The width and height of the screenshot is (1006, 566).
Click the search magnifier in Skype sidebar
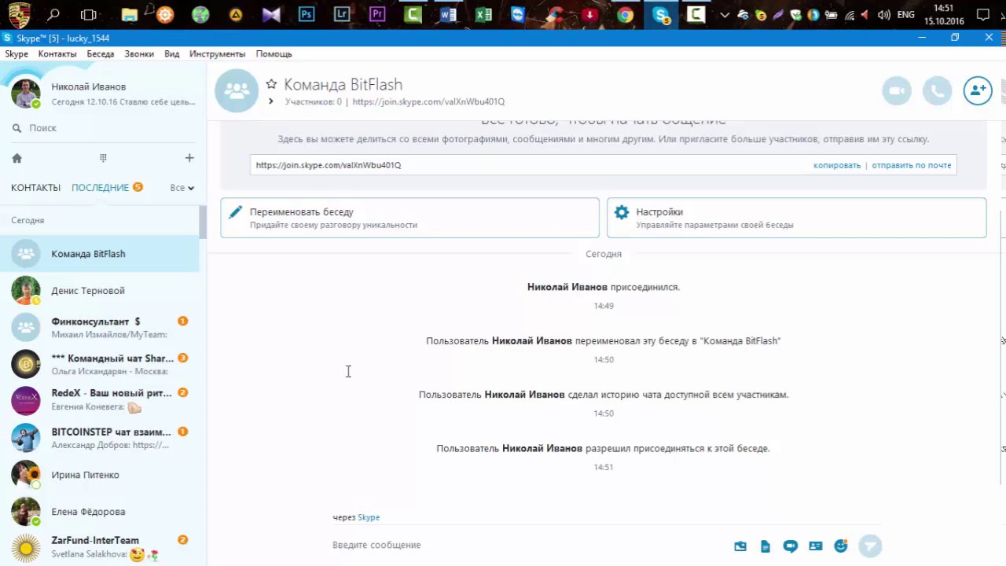(17, 128)
